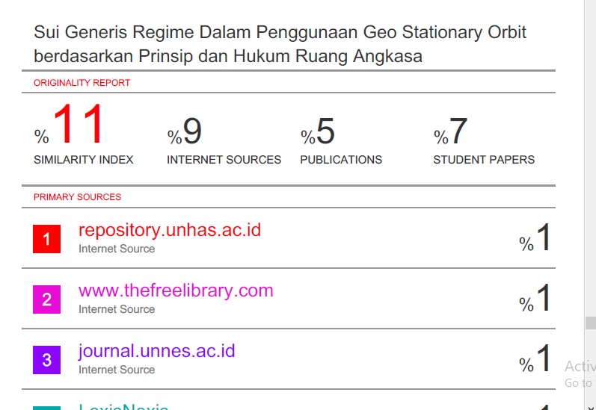Select the magenta source number 2 badge
Image resolution: width=596 pixels, height=410 pixels.
pos(46,299)
